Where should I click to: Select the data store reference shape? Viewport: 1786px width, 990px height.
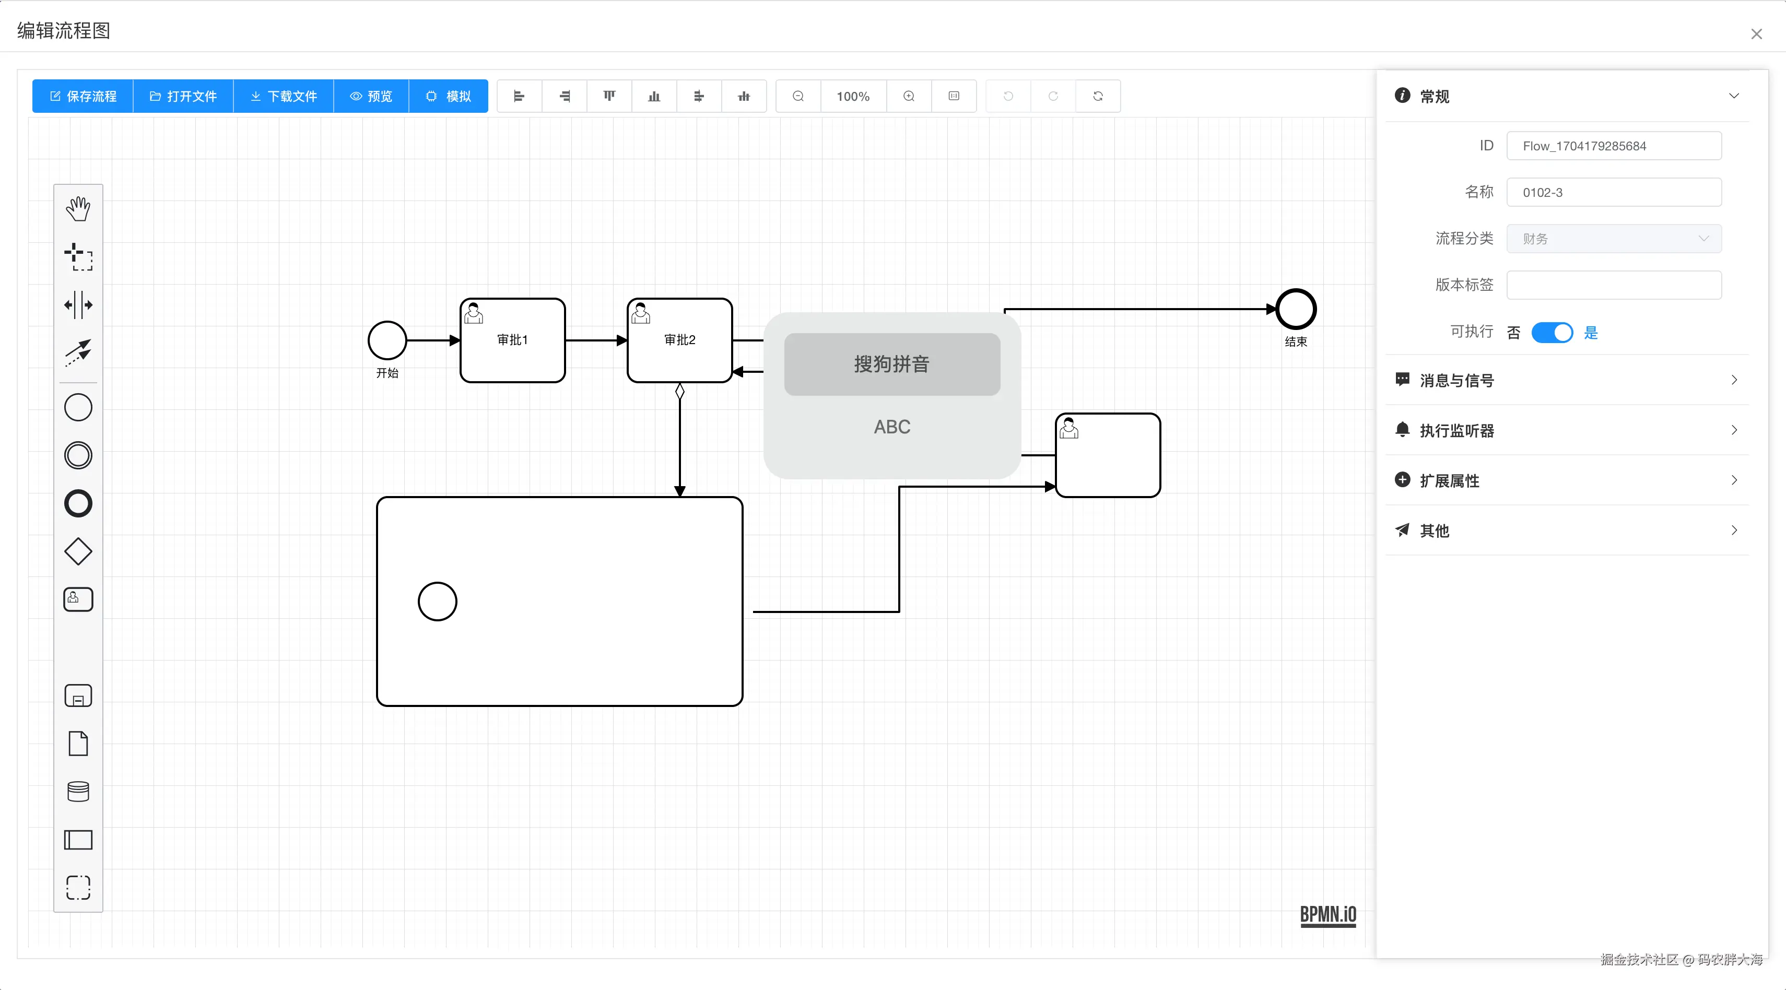tap(78, 791)
